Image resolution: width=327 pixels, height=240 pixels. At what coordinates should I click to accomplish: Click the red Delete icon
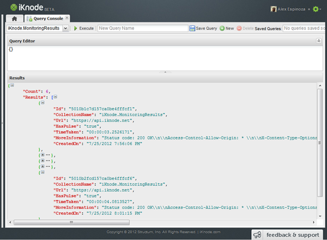point(239,28)
